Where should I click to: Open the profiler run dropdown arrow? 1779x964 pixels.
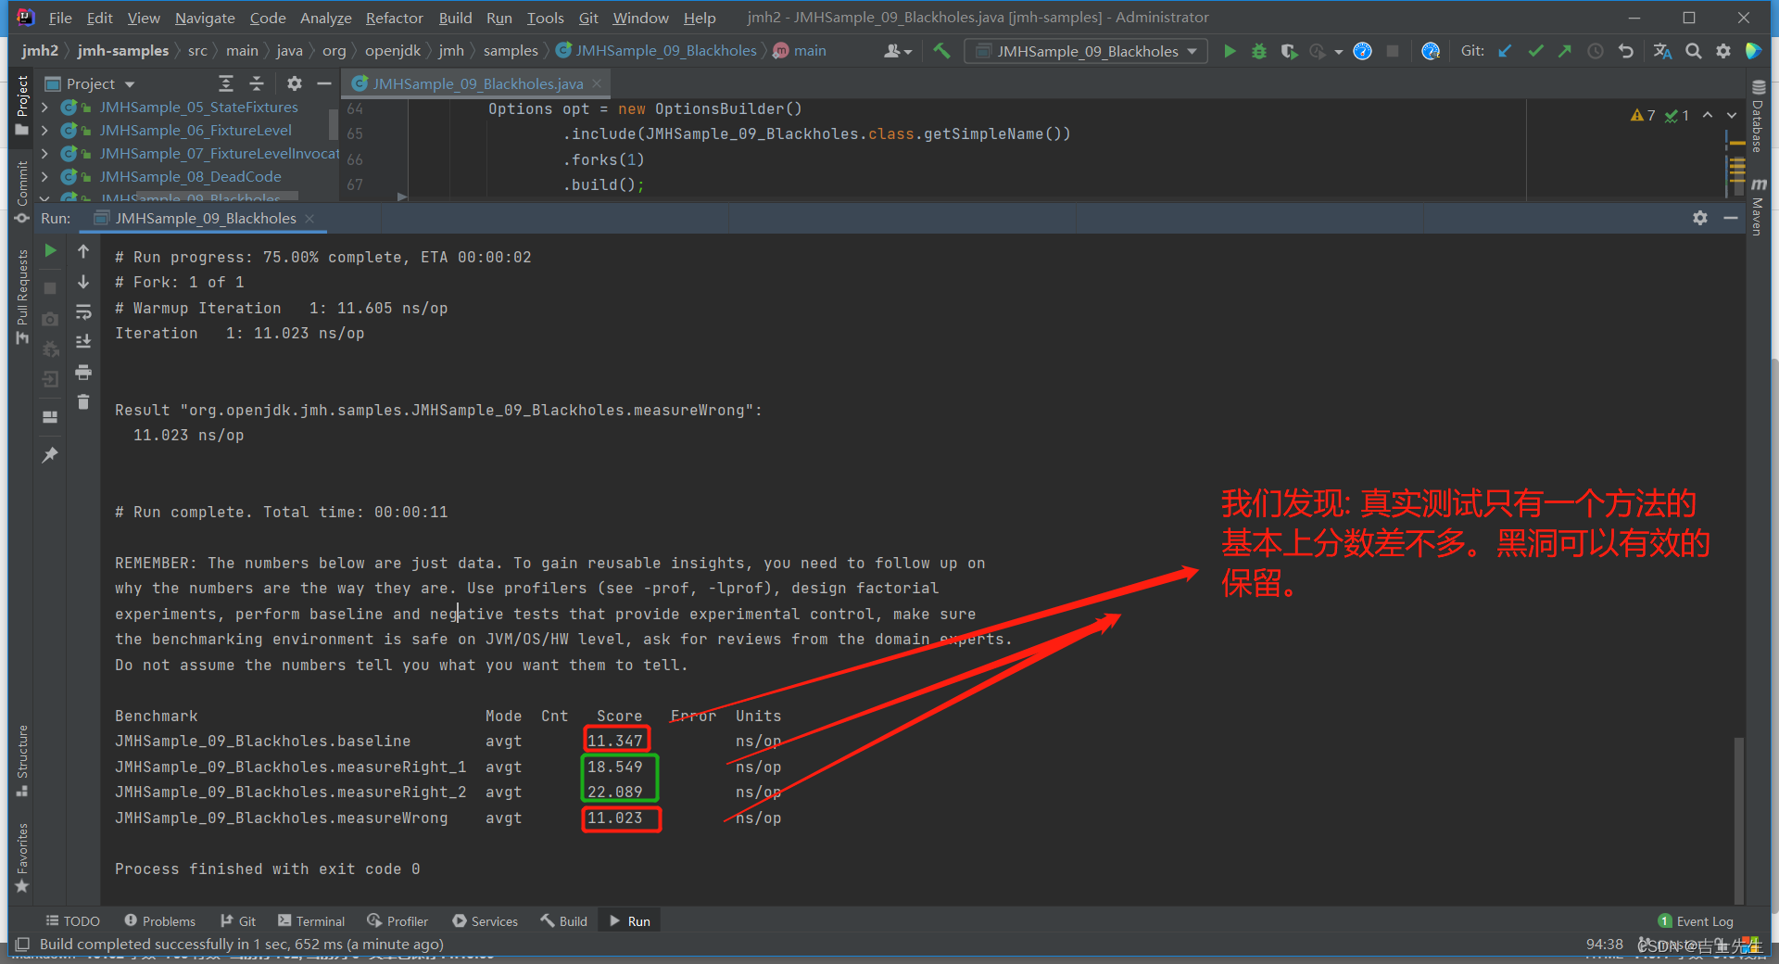click(x=1339, y=52)
